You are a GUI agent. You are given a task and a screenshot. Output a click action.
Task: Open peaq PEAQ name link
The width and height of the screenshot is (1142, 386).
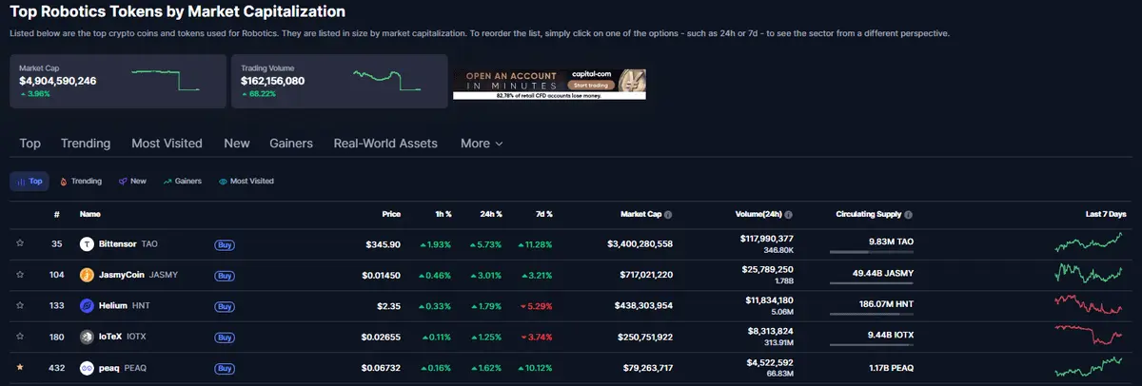(122, 368)
